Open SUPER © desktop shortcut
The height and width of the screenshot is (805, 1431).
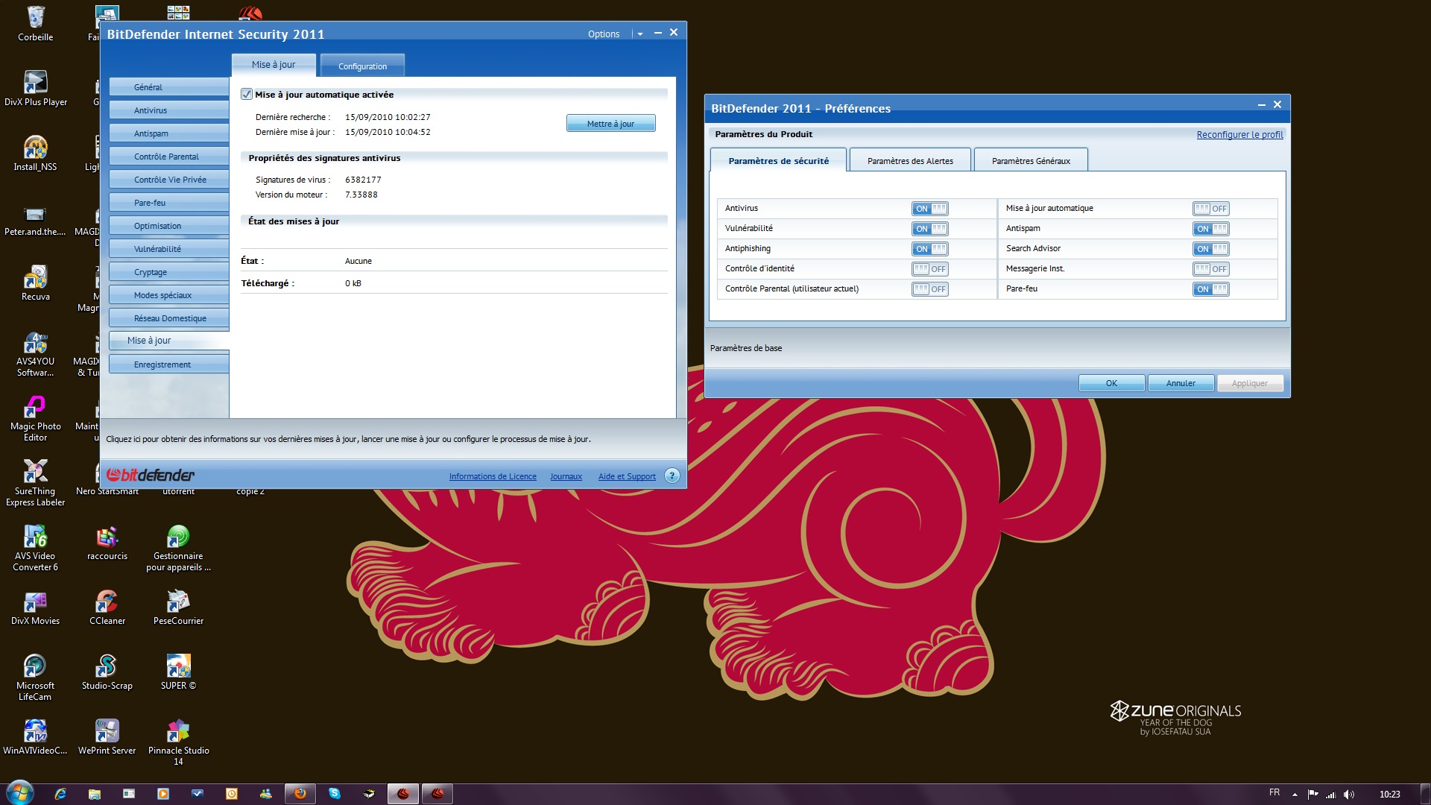pyautogui.click(x=178, y=672)
